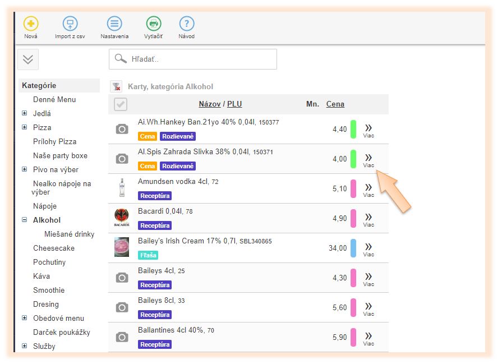Open Nastavenia settings icon
The width and height of the screenshot is (502, 364).
tap(114, 24)
